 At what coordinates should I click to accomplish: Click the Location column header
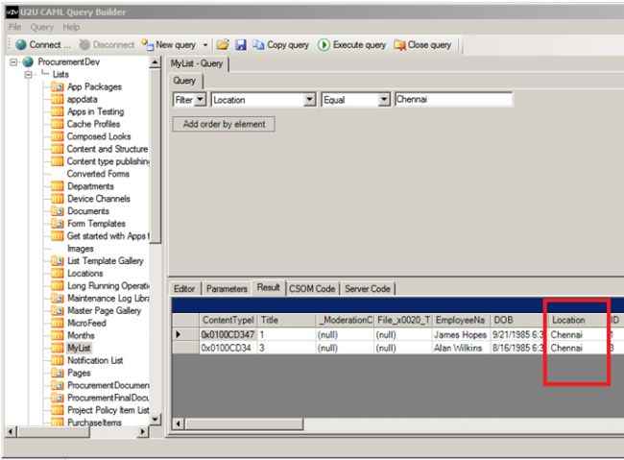(x=578, y=320)
